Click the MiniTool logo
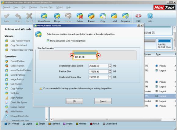Image resolution: width=177 pixels, height=130 pixels. tap(164, 7)
